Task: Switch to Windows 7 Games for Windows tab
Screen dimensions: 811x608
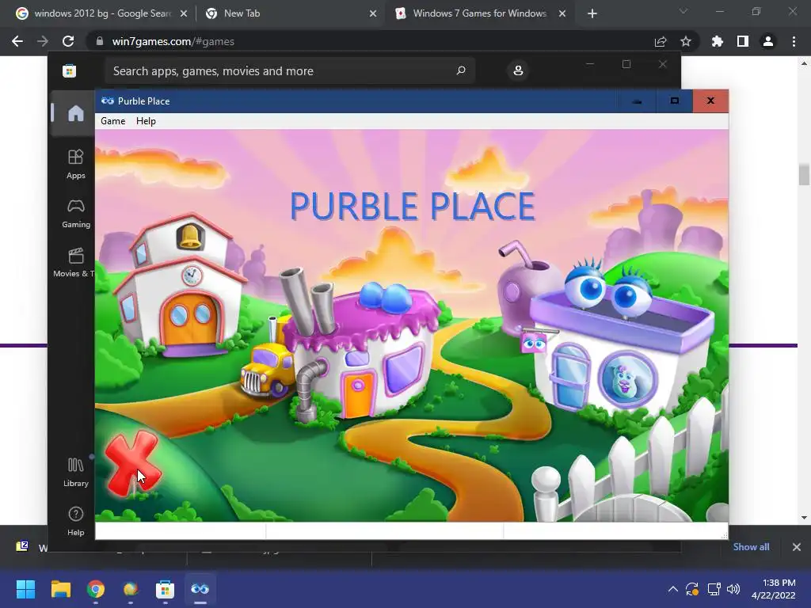Action: pos(479,13)
